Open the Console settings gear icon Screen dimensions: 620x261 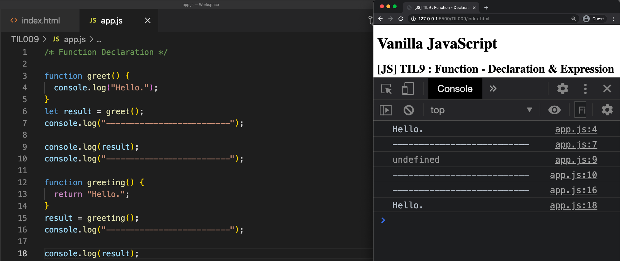pyautogui.click(x=607, y=110)
